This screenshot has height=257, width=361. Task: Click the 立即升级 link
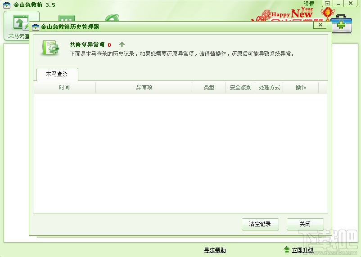pyautogui.click(x=303, y=250)
